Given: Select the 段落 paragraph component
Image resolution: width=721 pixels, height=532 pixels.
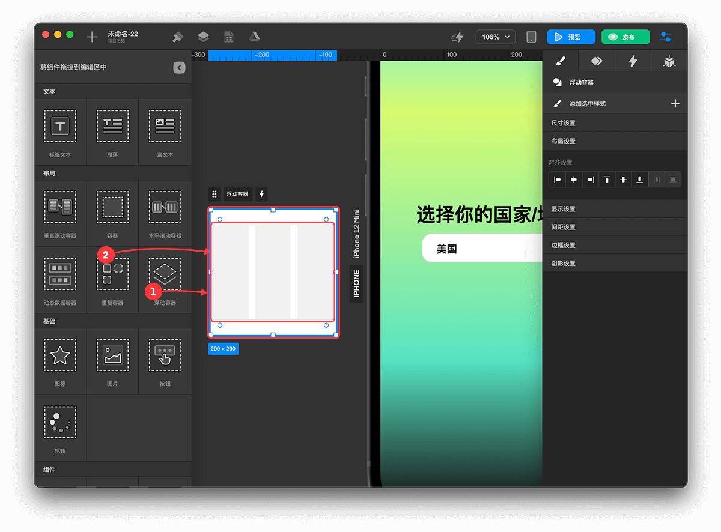Looking at the screenshot, I should (x=112, y=132).
